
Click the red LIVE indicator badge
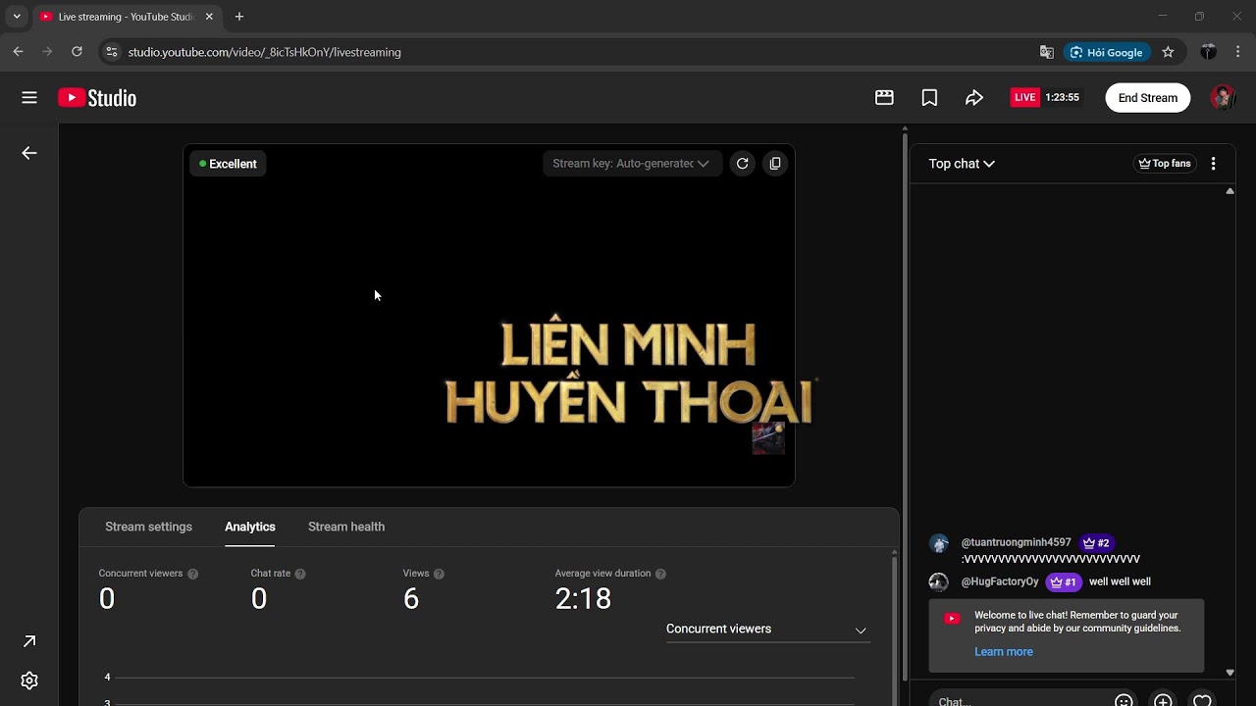point(1024,97)
